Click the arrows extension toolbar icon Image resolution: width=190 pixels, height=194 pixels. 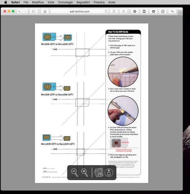(x=172, y=11)
